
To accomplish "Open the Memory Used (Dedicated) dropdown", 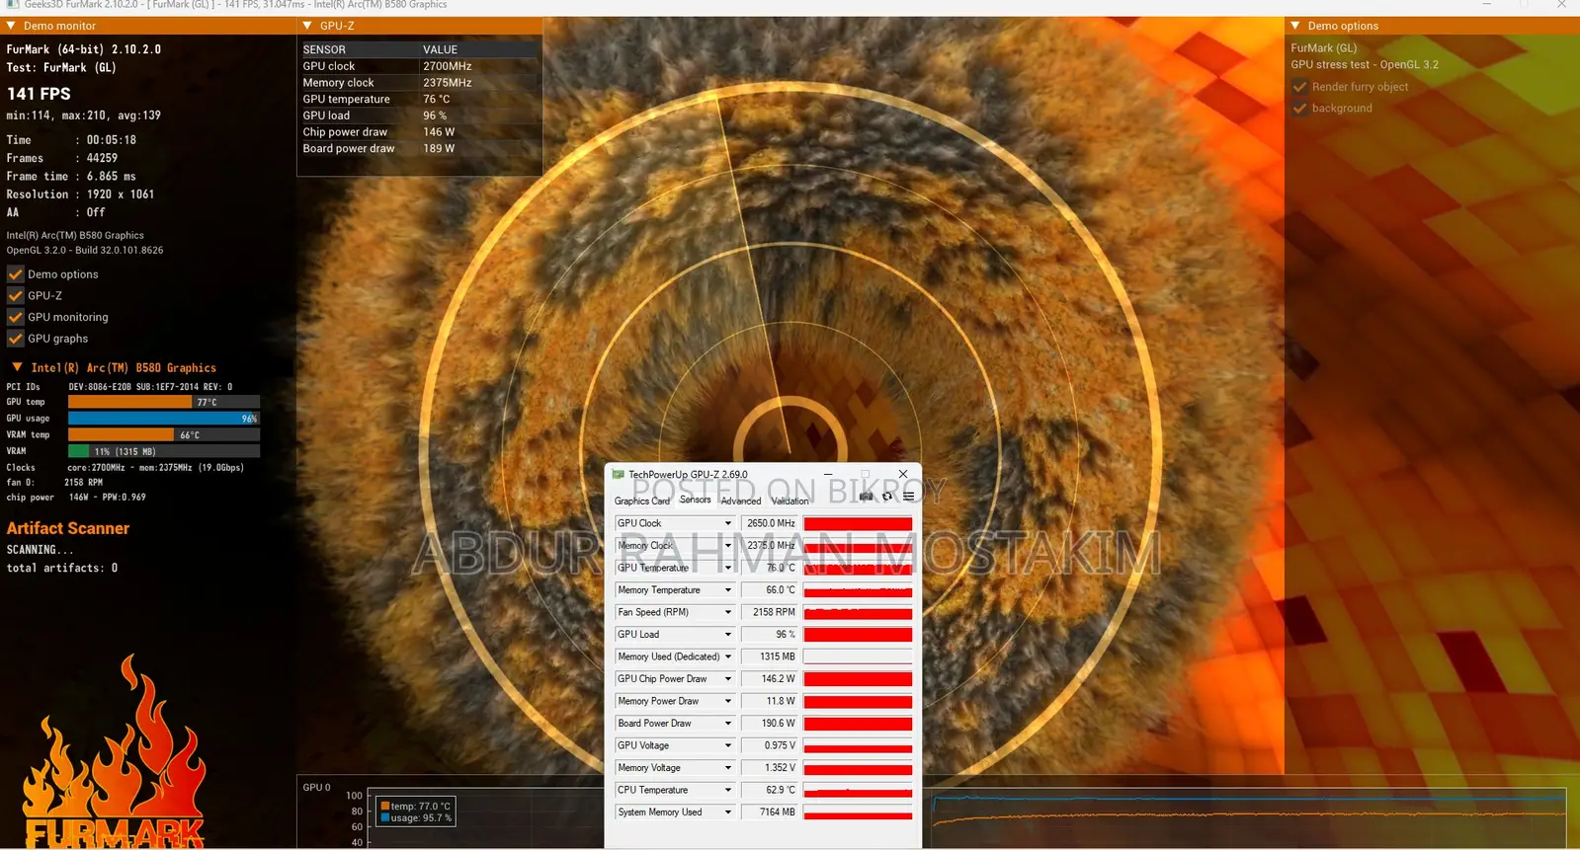I will 728,657.
